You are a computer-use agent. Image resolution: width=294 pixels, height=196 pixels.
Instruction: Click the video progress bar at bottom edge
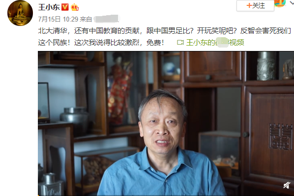coord(166,195)
